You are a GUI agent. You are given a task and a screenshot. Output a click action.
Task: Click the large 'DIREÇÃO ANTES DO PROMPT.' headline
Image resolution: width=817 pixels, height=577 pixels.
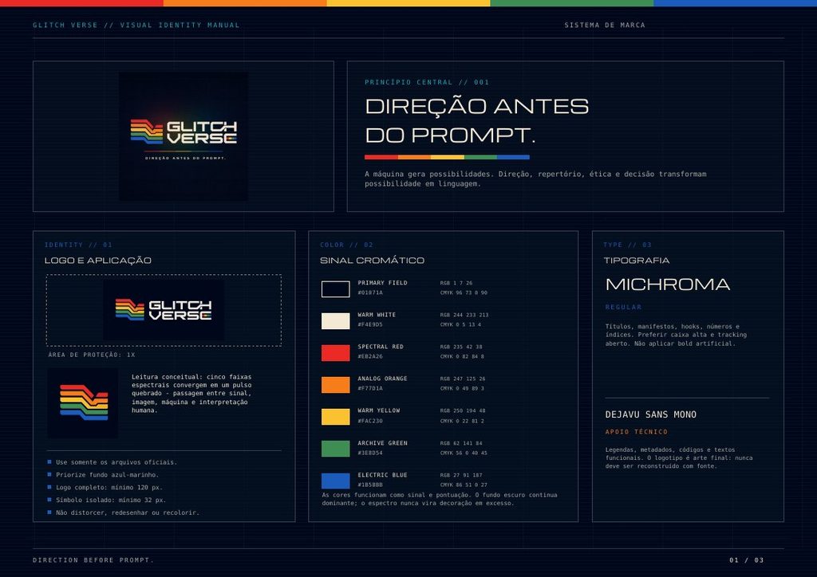tap(477, 120)
